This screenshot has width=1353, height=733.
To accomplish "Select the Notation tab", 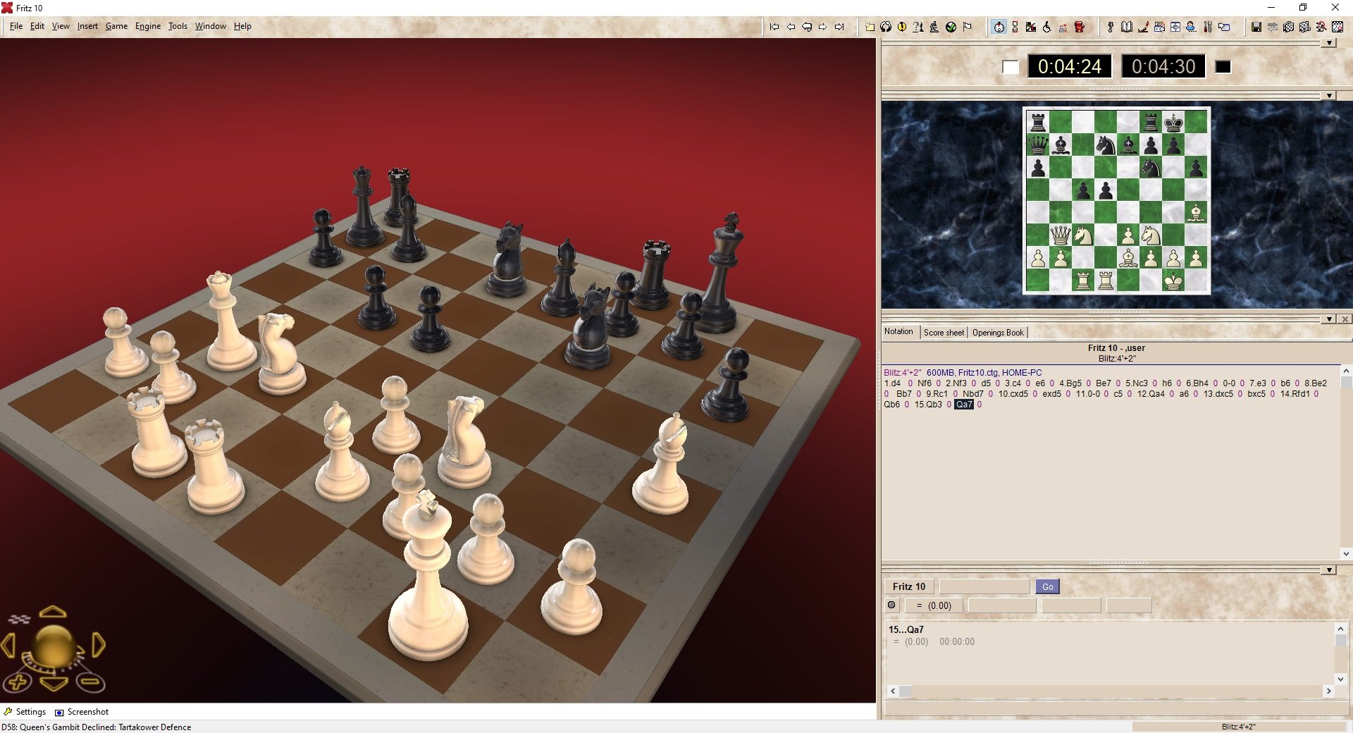I will coord(898,331).
